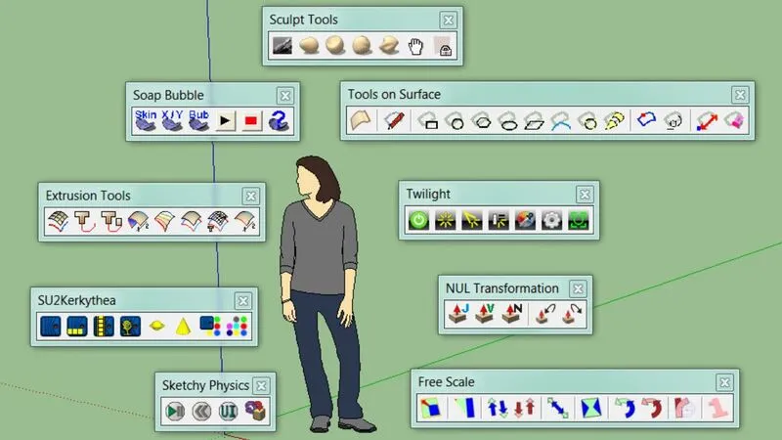Screen dimensions: 782x440
Task: Click the yellow starburst light icon in Twilight
Action: point(445,220)
